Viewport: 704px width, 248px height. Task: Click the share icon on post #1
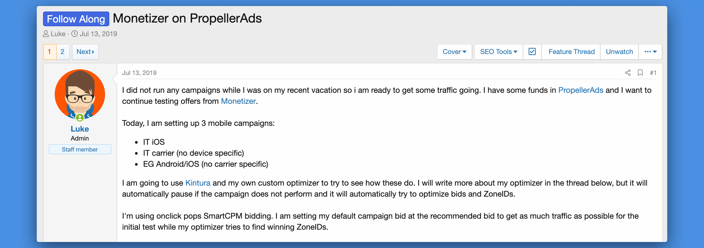pos(628,73)
